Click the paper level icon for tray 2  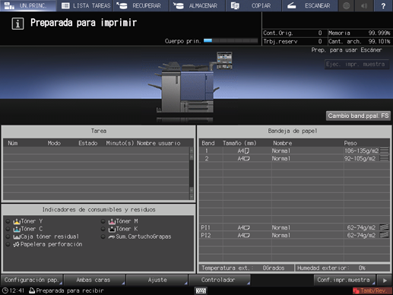coord(384,158)
